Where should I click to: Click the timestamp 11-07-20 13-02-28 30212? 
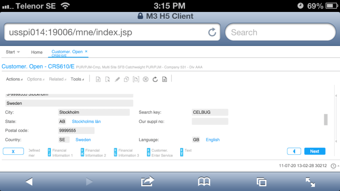(x=303, y=166)
